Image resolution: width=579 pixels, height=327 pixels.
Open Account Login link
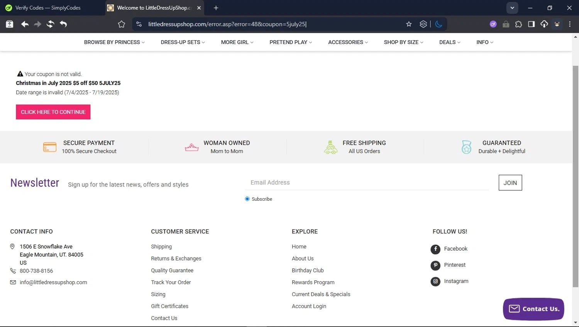(x=309, y=306)
